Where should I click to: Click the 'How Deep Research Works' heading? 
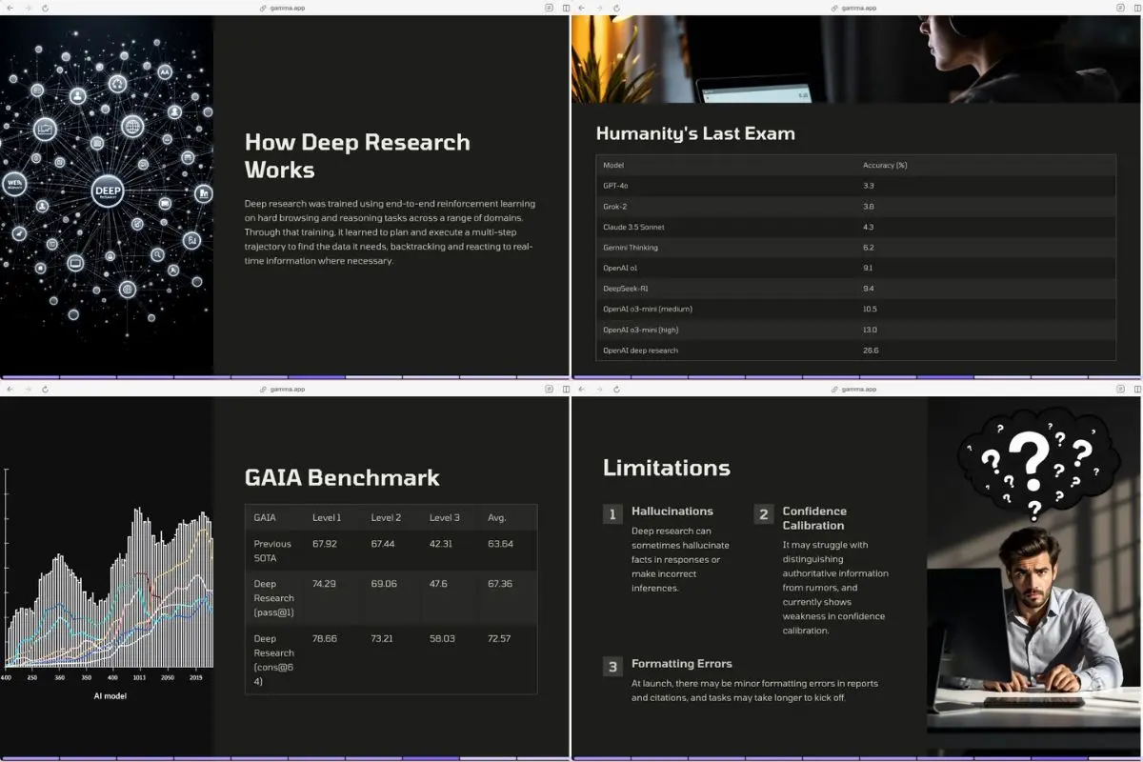pyautogui.click(x=357, y=156)
